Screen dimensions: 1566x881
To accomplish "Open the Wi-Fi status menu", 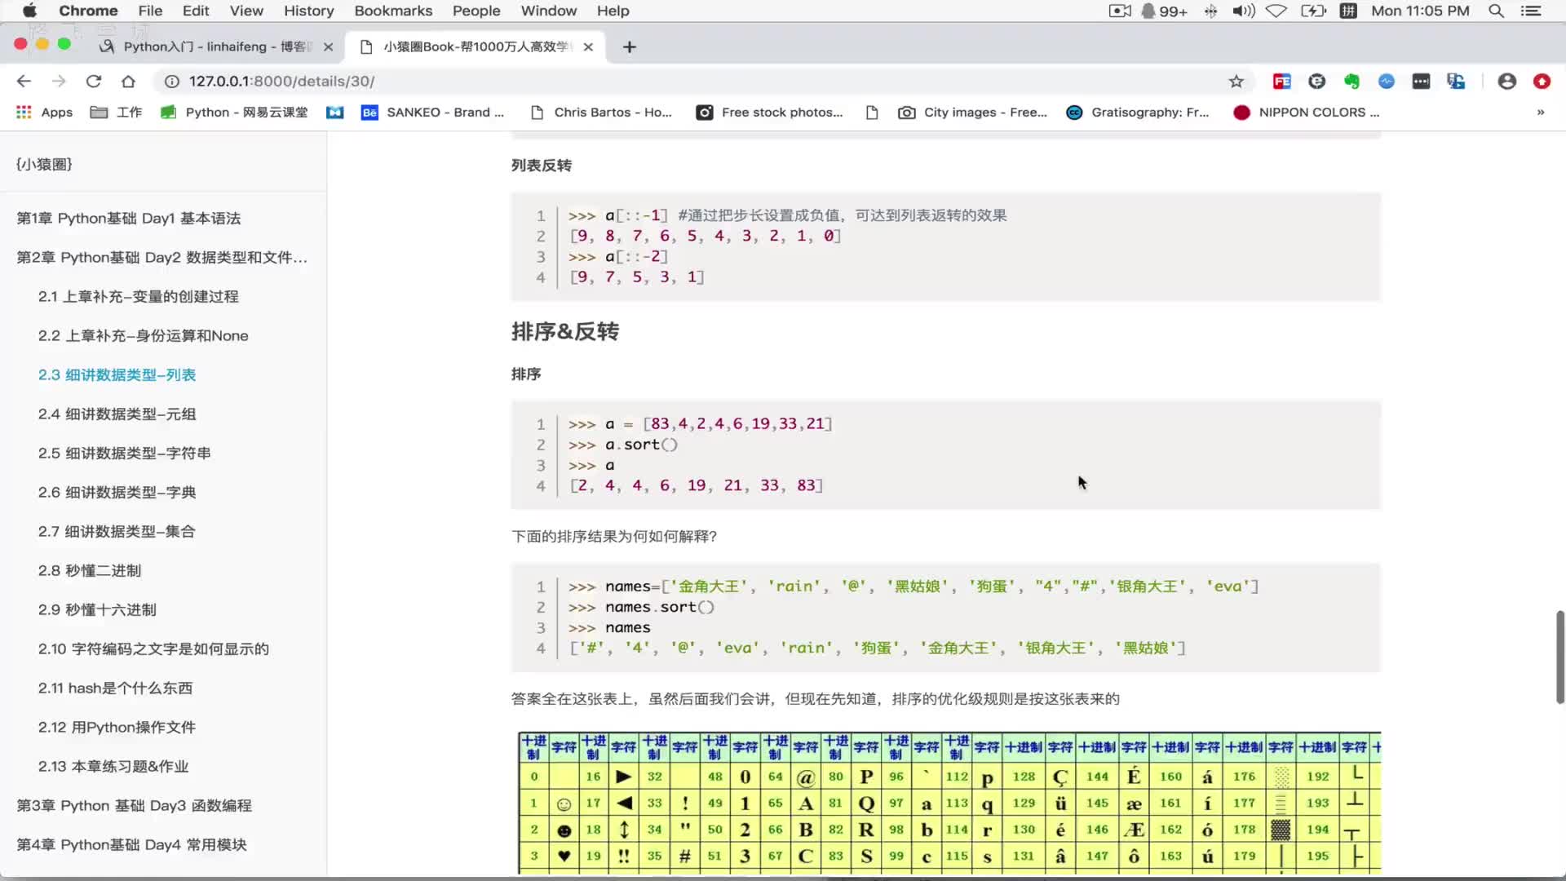I will tap(1276, 11).
